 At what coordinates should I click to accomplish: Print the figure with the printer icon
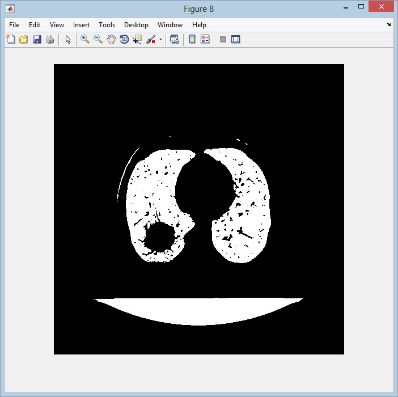point(50,39)
